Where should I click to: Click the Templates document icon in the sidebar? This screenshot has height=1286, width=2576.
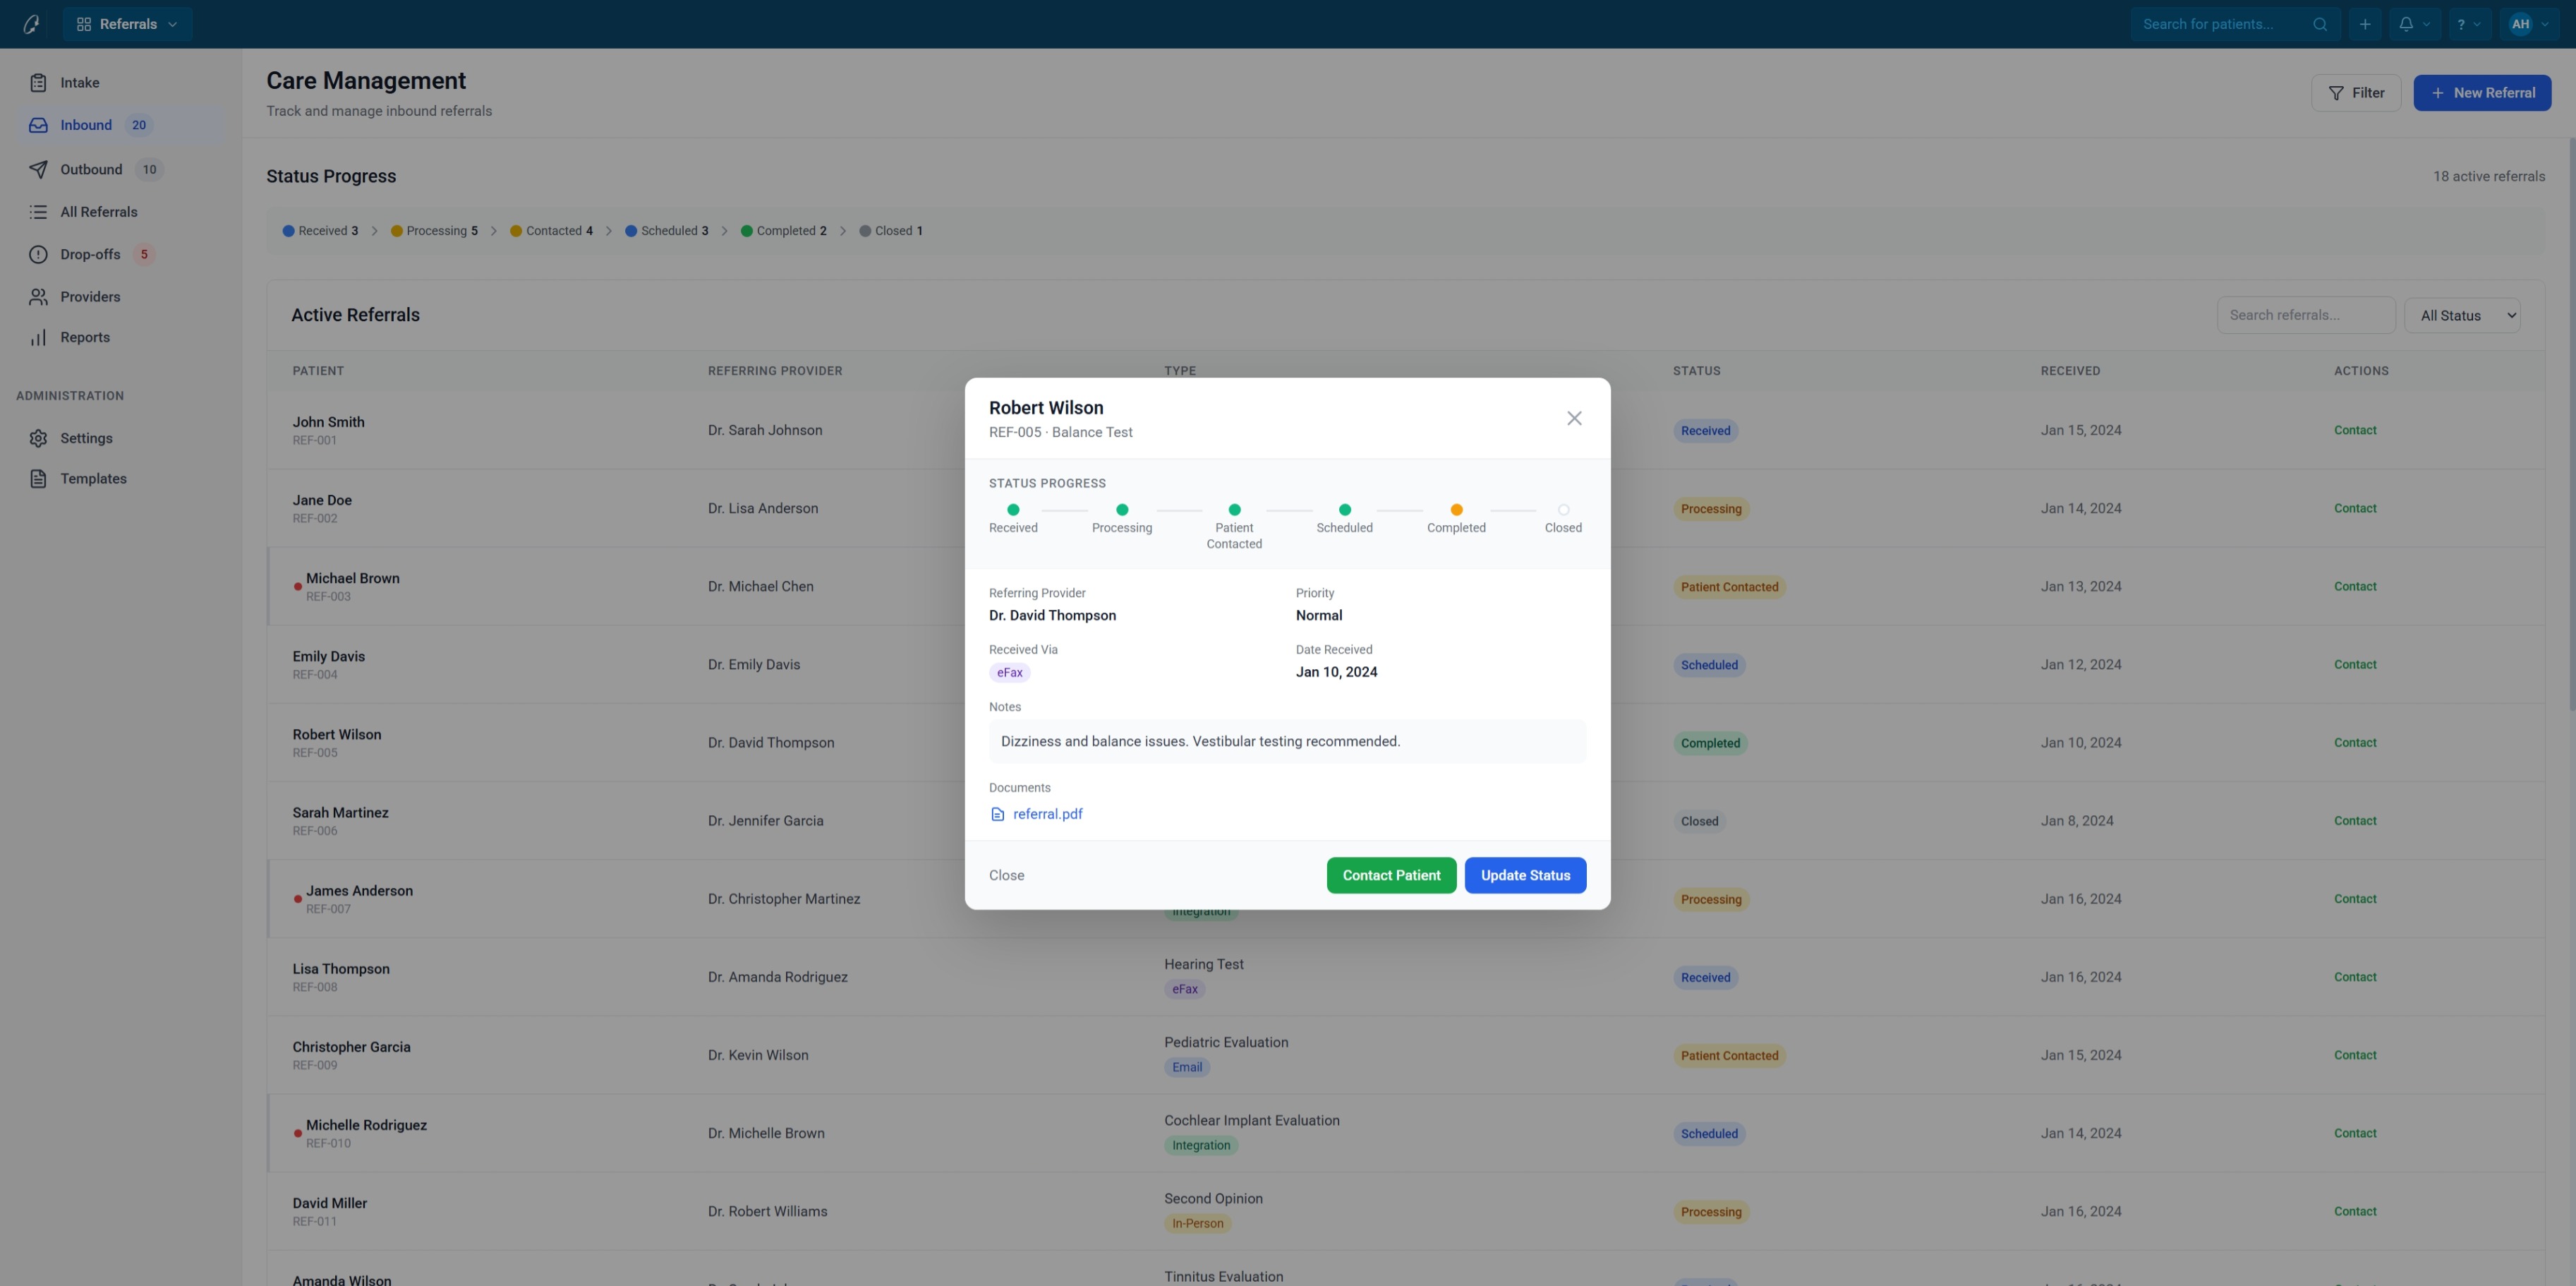38,479
